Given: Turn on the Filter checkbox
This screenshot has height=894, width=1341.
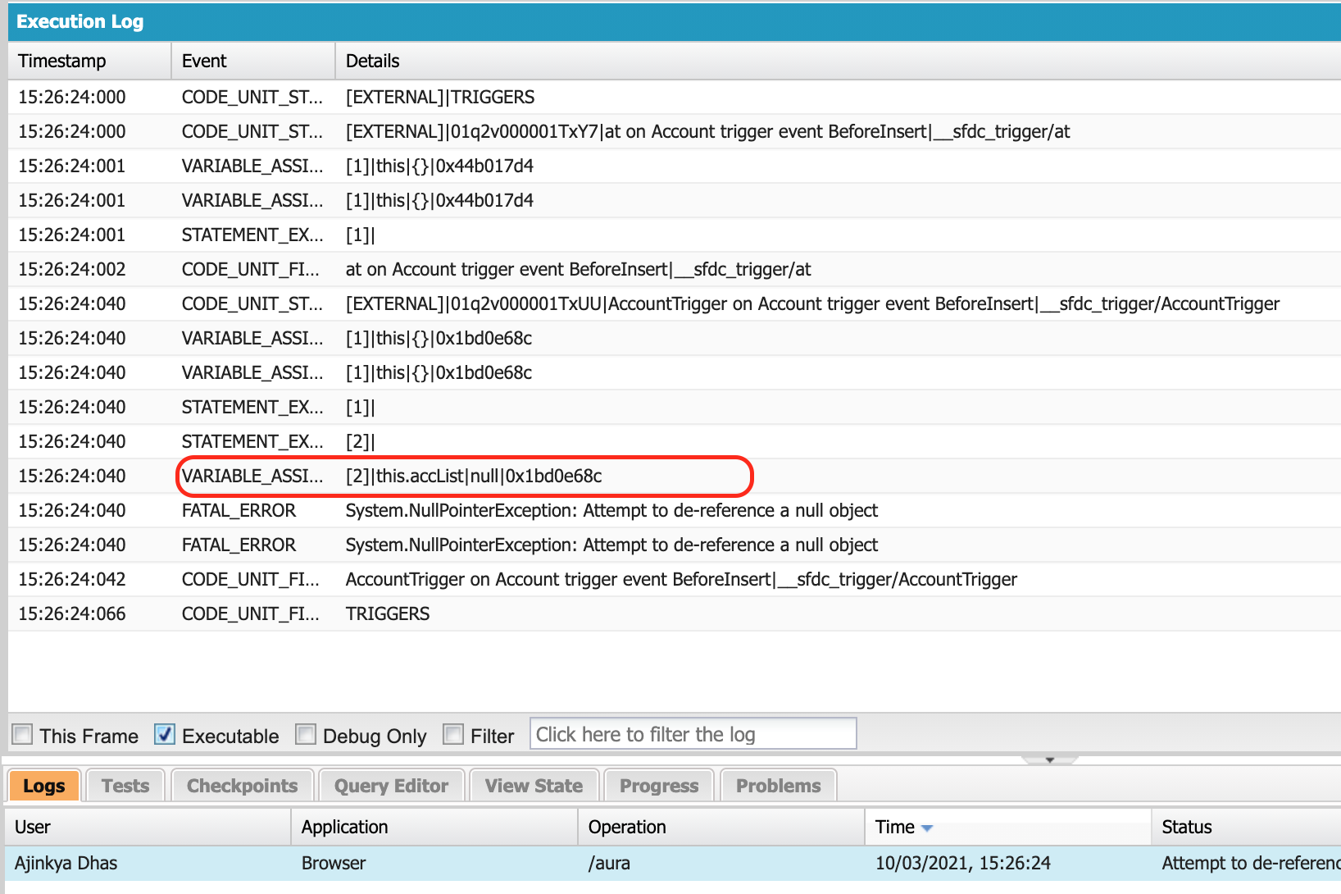Looking at the screenshot, I should (452, 734).
